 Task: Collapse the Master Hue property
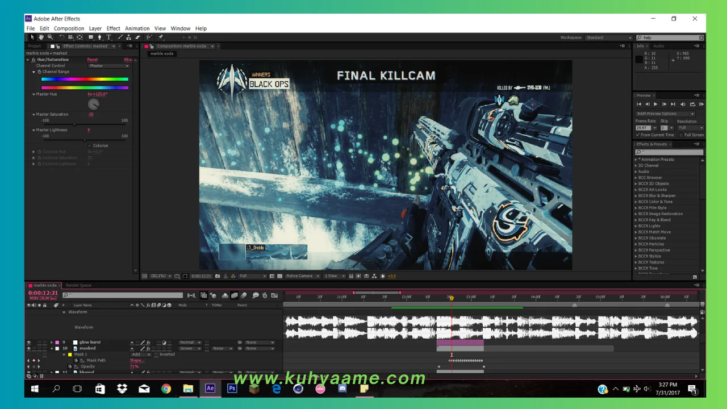(x=34, y=94)
